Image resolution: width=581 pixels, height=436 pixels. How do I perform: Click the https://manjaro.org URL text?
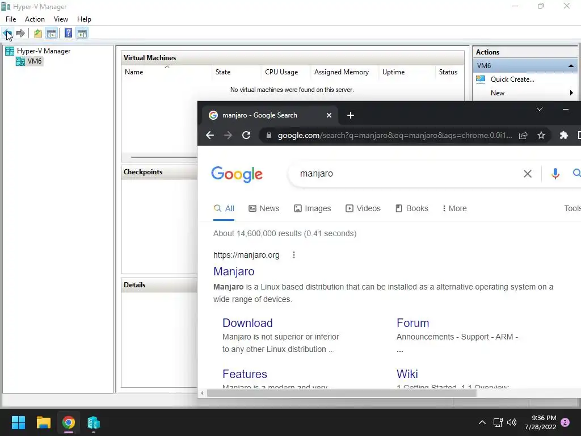(x=246, y=255)
